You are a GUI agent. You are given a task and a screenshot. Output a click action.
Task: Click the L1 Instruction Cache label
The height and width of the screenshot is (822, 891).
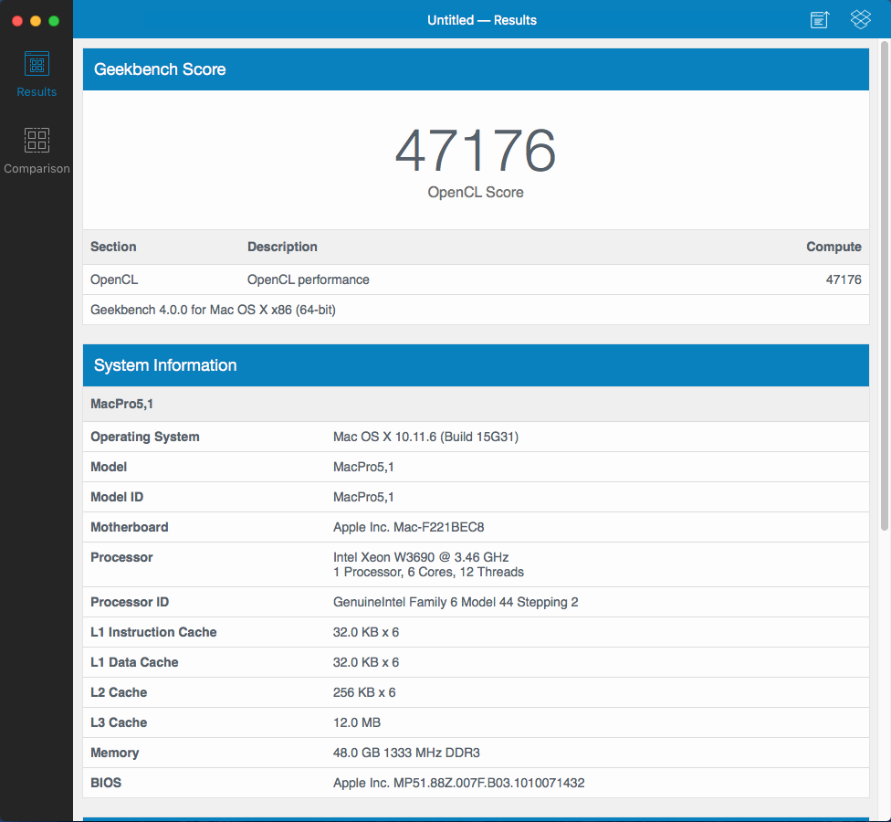tap(153, 632)
